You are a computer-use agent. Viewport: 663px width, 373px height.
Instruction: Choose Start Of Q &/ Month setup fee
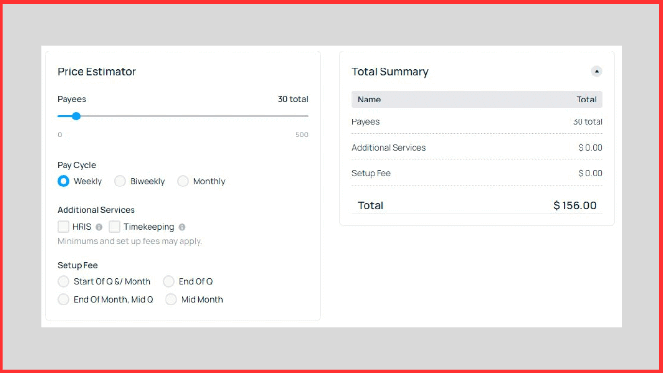[x=64, y=281]
